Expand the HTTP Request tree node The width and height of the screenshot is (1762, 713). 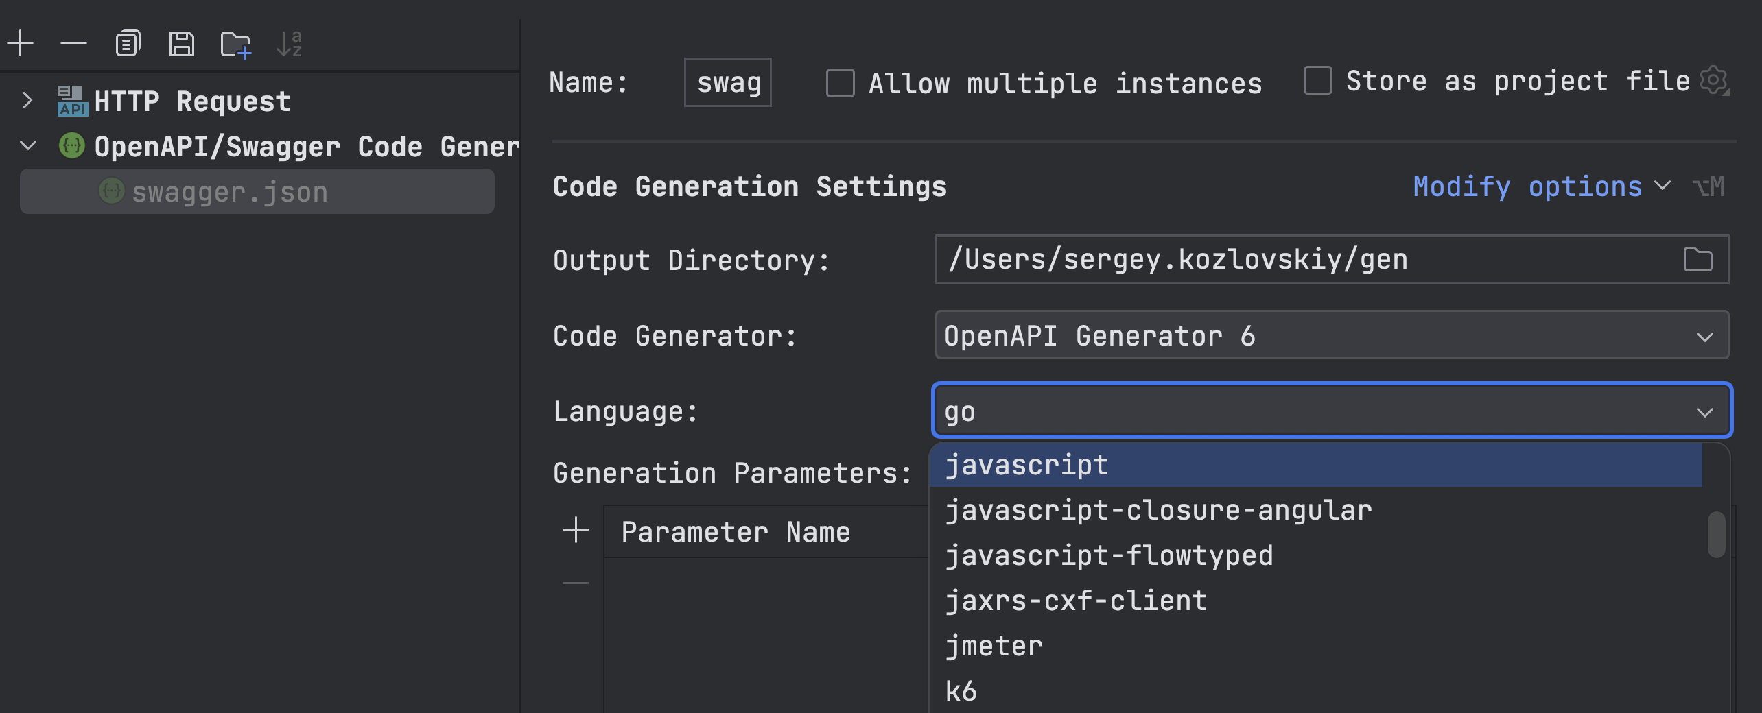[x=27, y=101]
